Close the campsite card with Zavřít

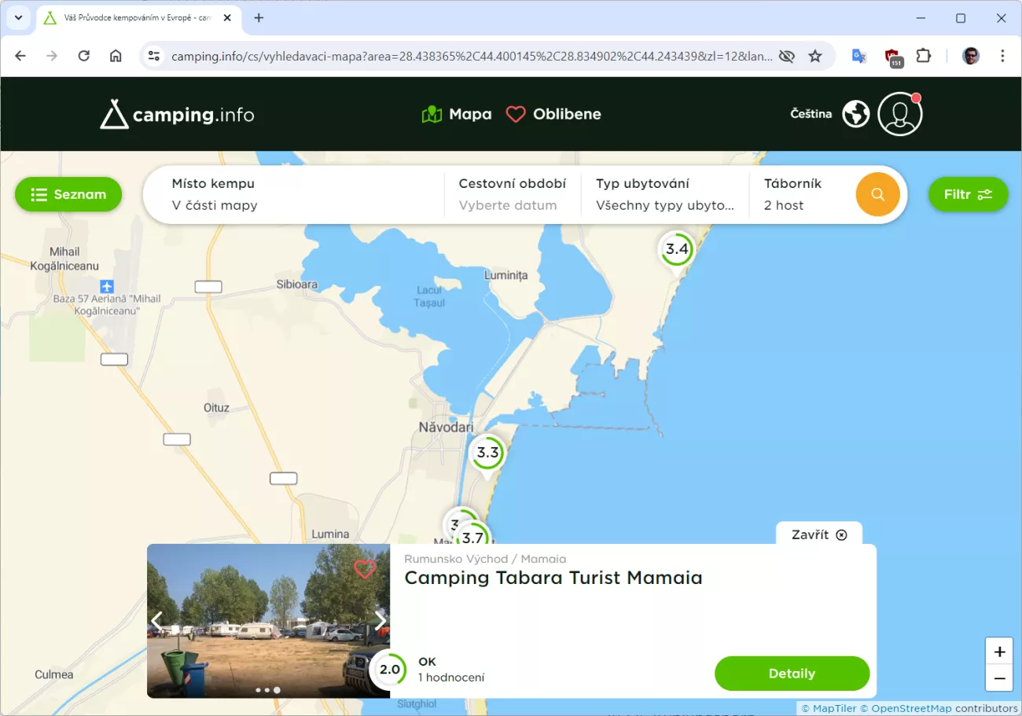click(x=818, y=534)
